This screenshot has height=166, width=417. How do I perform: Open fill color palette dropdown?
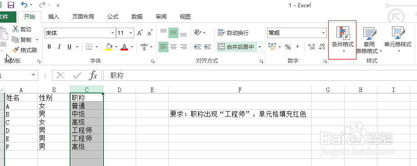(116, 47)
